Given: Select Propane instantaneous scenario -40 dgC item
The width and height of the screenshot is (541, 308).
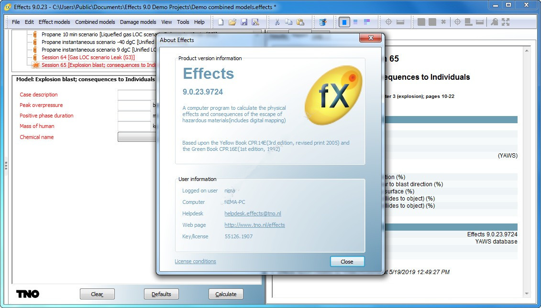Looking at the screenshot, I should (99, 42).
